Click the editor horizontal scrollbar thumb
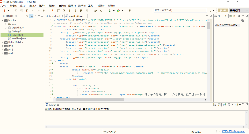Viewport: 249px width, 134px height. (x=90, y=100)
